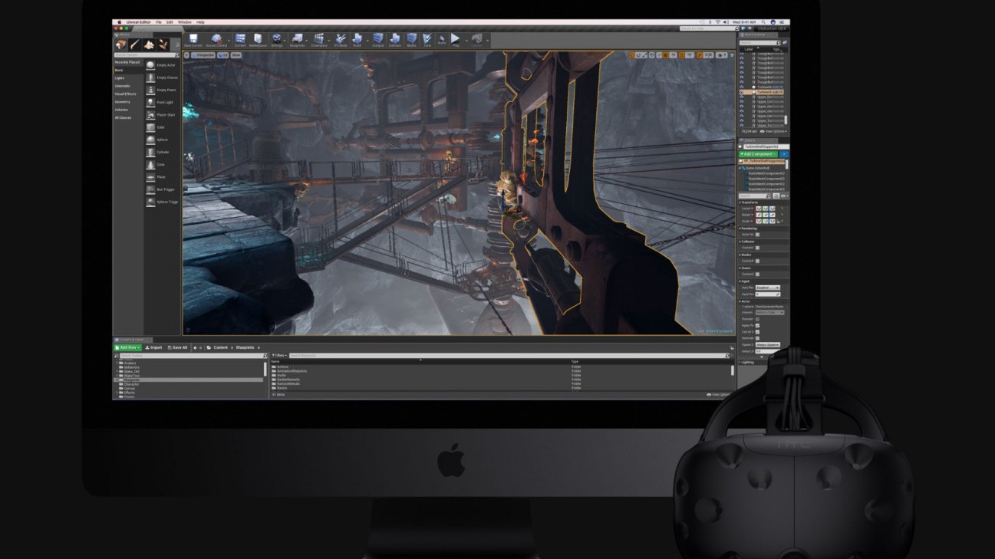Screen dimensions: 995x559
Task: Toggle the Nodes section checkbox
Action: 757,261
